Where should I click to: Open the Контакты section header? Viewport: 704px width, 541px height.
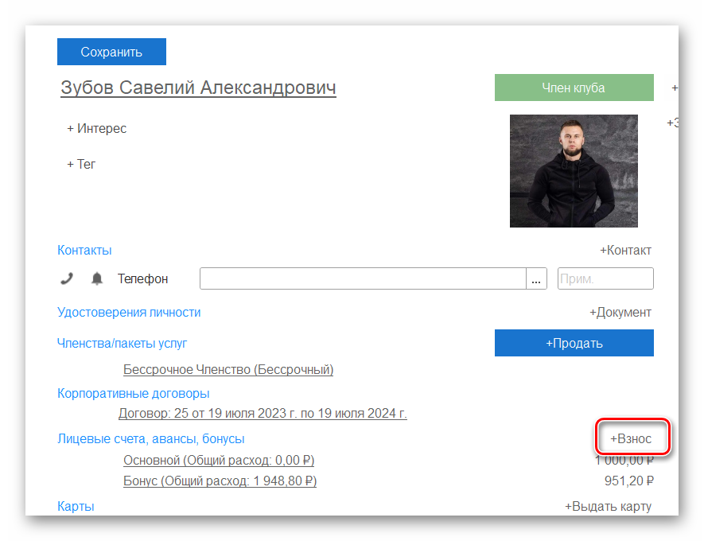click(84, 250)
